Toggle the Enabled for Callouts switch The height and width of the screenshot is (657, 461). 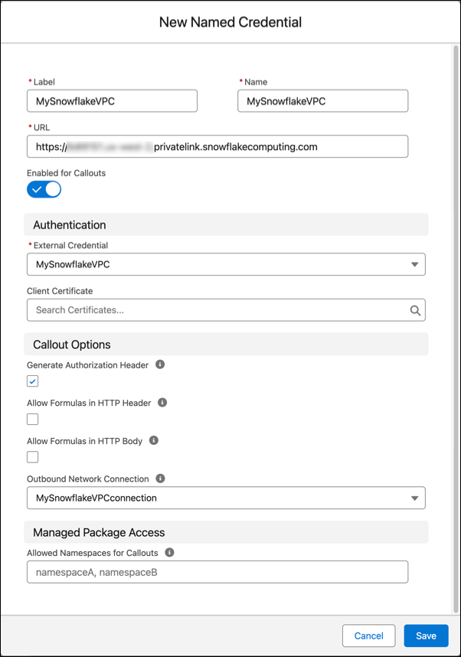(44, 189)
